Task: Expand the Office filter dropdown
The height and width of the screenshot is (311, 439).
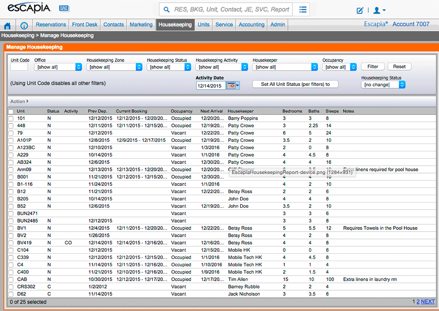Action: [x=58, y=67]
